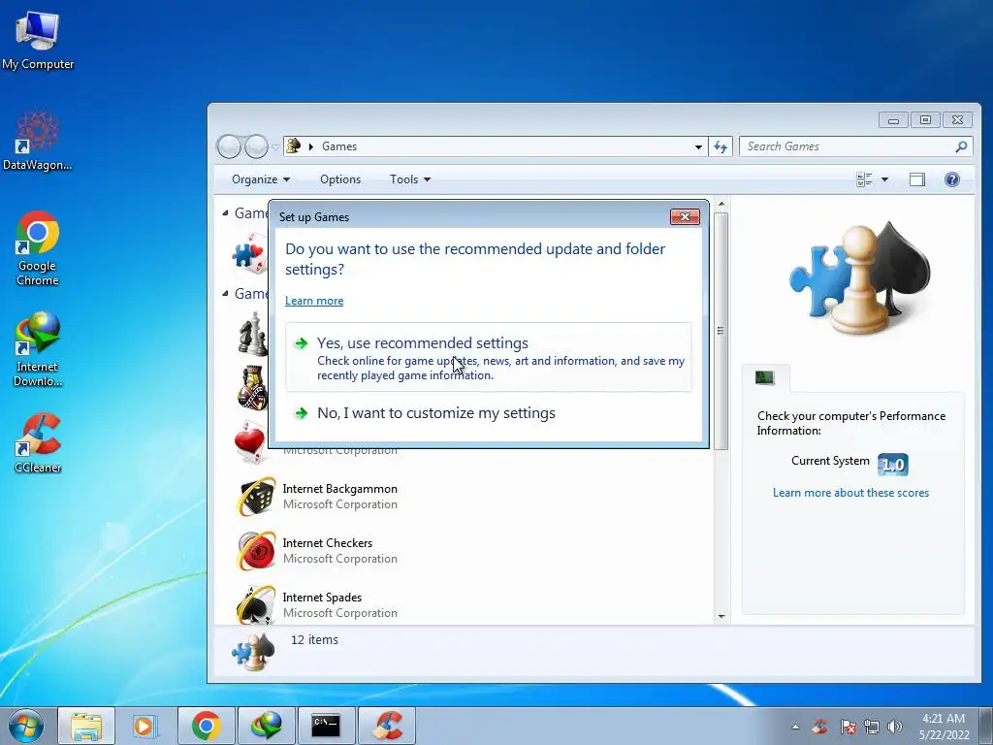
Task: Click the scroll up arrow of games list
Action: tap(721, 204)
